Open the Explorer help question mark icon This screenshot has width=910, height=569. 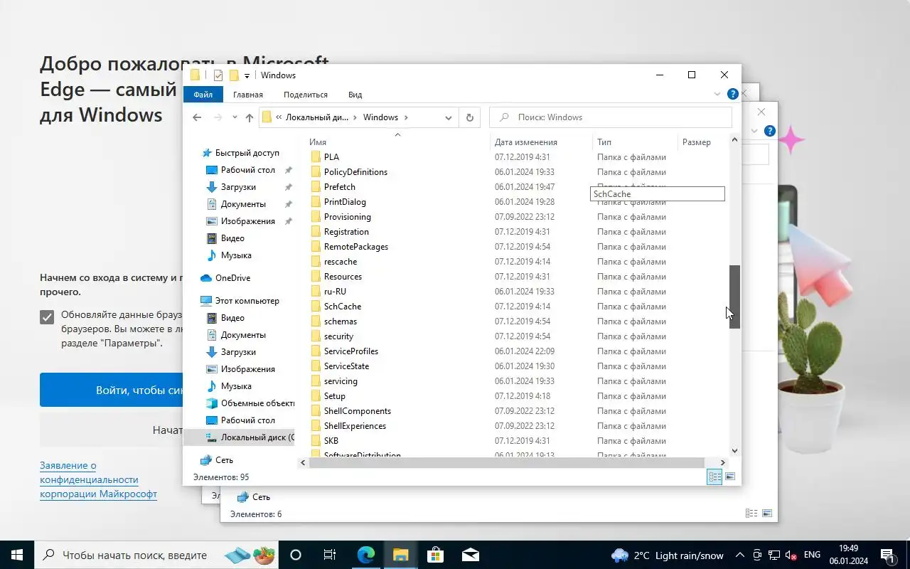click(733, 94)
